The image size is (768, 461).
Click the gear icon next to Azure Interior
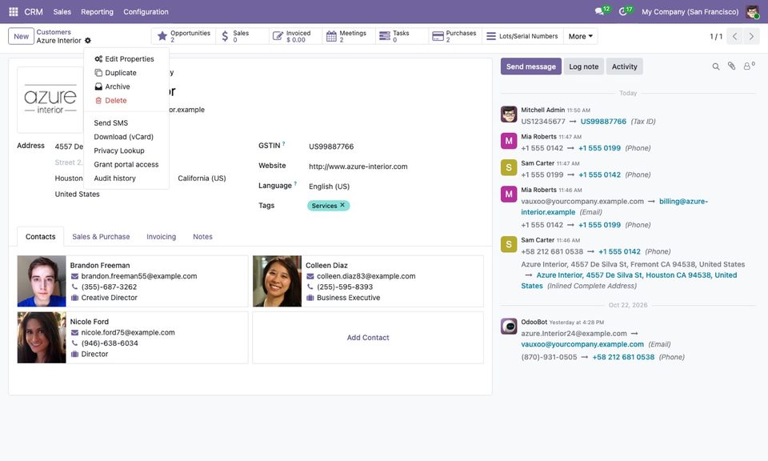pyautogui.click(x=88, y=41)
